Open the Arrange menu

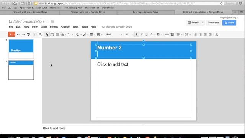(65, 27)
